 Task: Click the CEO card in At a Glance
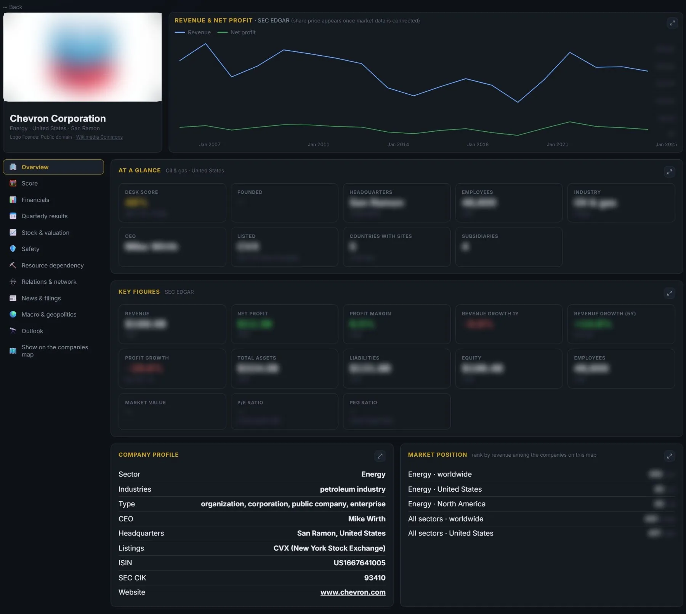click(172, 247)
